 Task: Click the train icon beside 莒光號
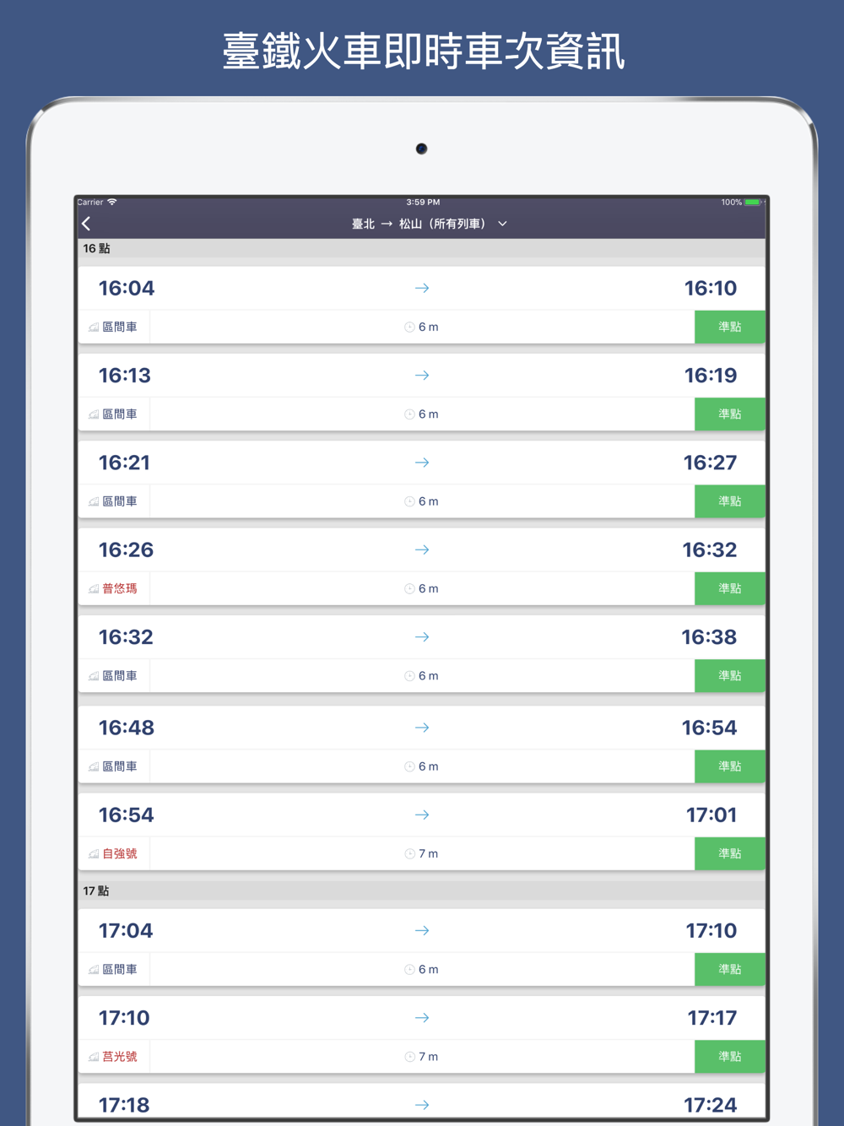pos(94,1057)
